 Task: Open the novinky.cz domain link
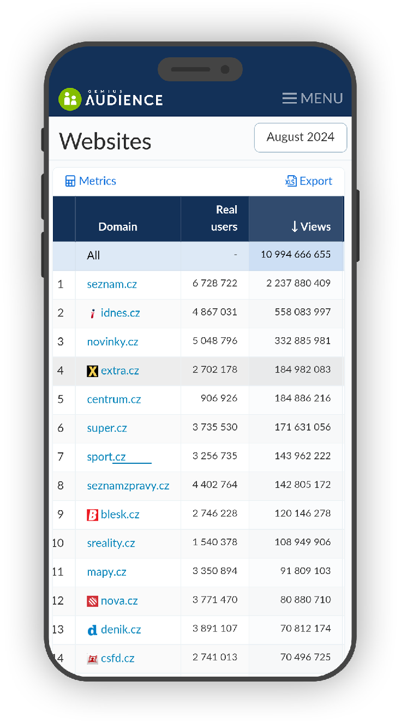tap(112, 342)
